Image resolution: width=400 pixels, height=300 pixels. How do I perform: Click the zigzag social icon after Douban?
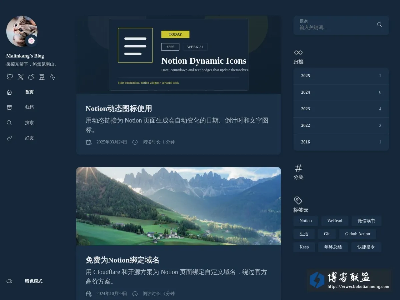pos(53,77)
